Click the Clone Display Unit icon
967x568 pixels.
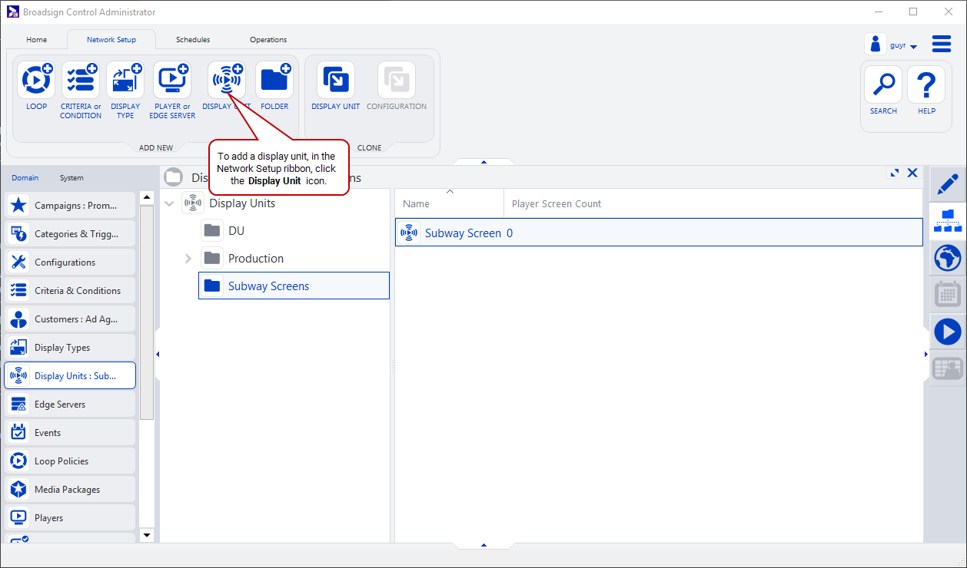click(x=336, y=80)
